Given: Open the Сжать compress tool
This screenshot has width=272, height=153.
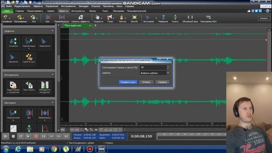Looking at the screenshot, I should click(175, 19).
